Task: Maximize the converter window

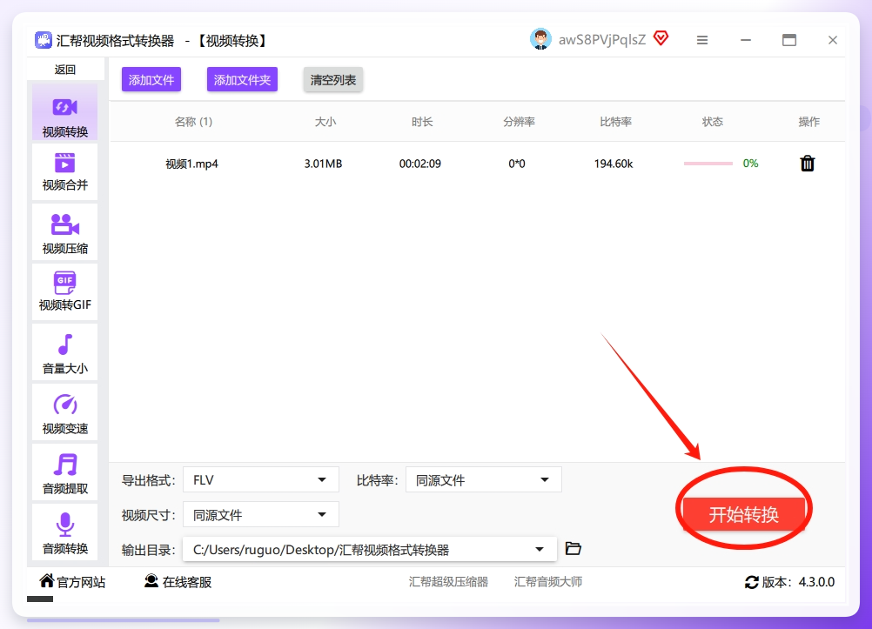Action: (x=789, y=40)
